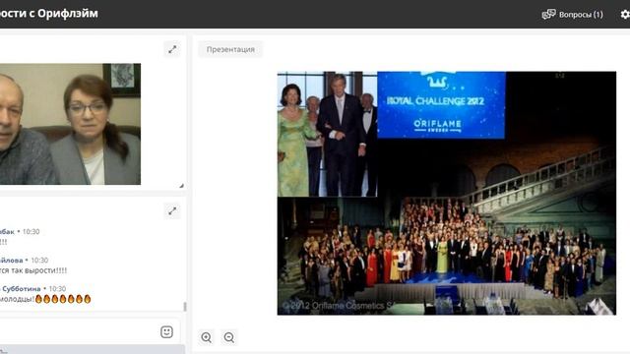Click the chat scrollbar handle
Viewport: 630px width, 354px height.
tap(185, 306)
